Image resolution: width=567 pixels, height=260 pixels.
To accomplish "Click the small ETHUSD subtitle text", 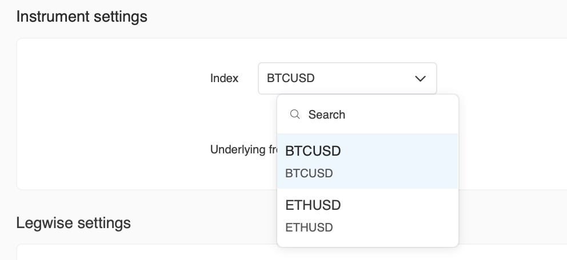I will coord(309,227).
